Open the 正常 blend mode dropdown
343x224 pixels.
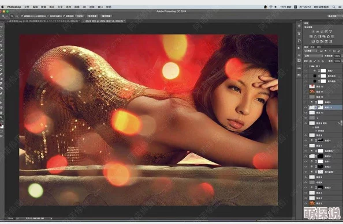314,56
